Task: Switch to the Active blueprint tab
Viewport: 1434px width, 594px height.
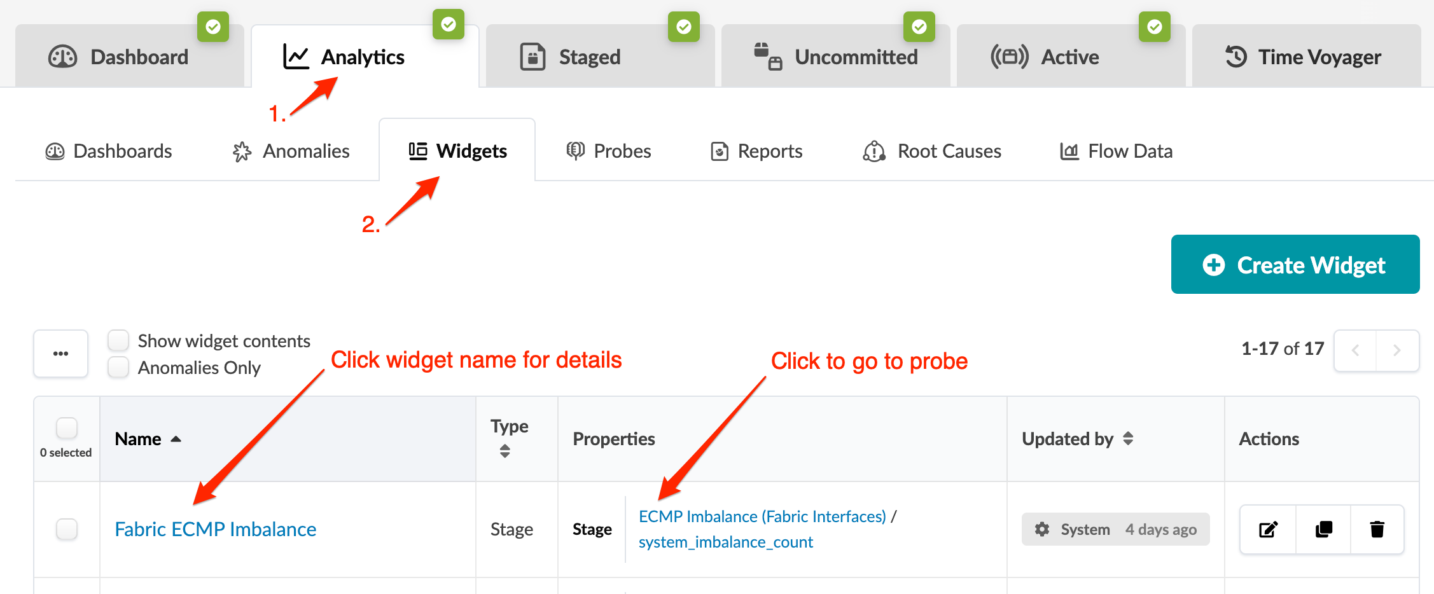Action: (1069, 57)
